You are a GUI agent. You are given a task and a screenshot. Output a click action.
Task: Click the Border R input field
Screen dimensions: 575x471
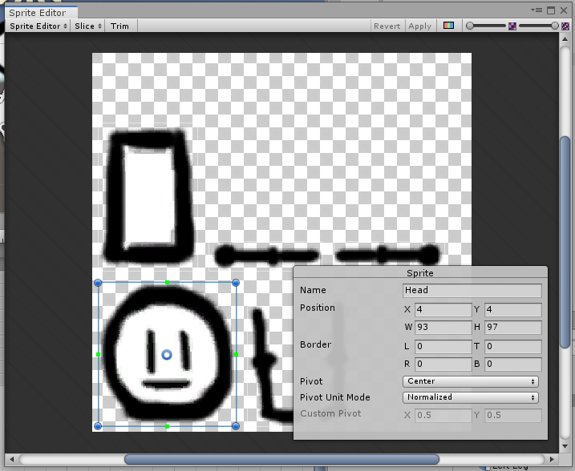(443, 364)
